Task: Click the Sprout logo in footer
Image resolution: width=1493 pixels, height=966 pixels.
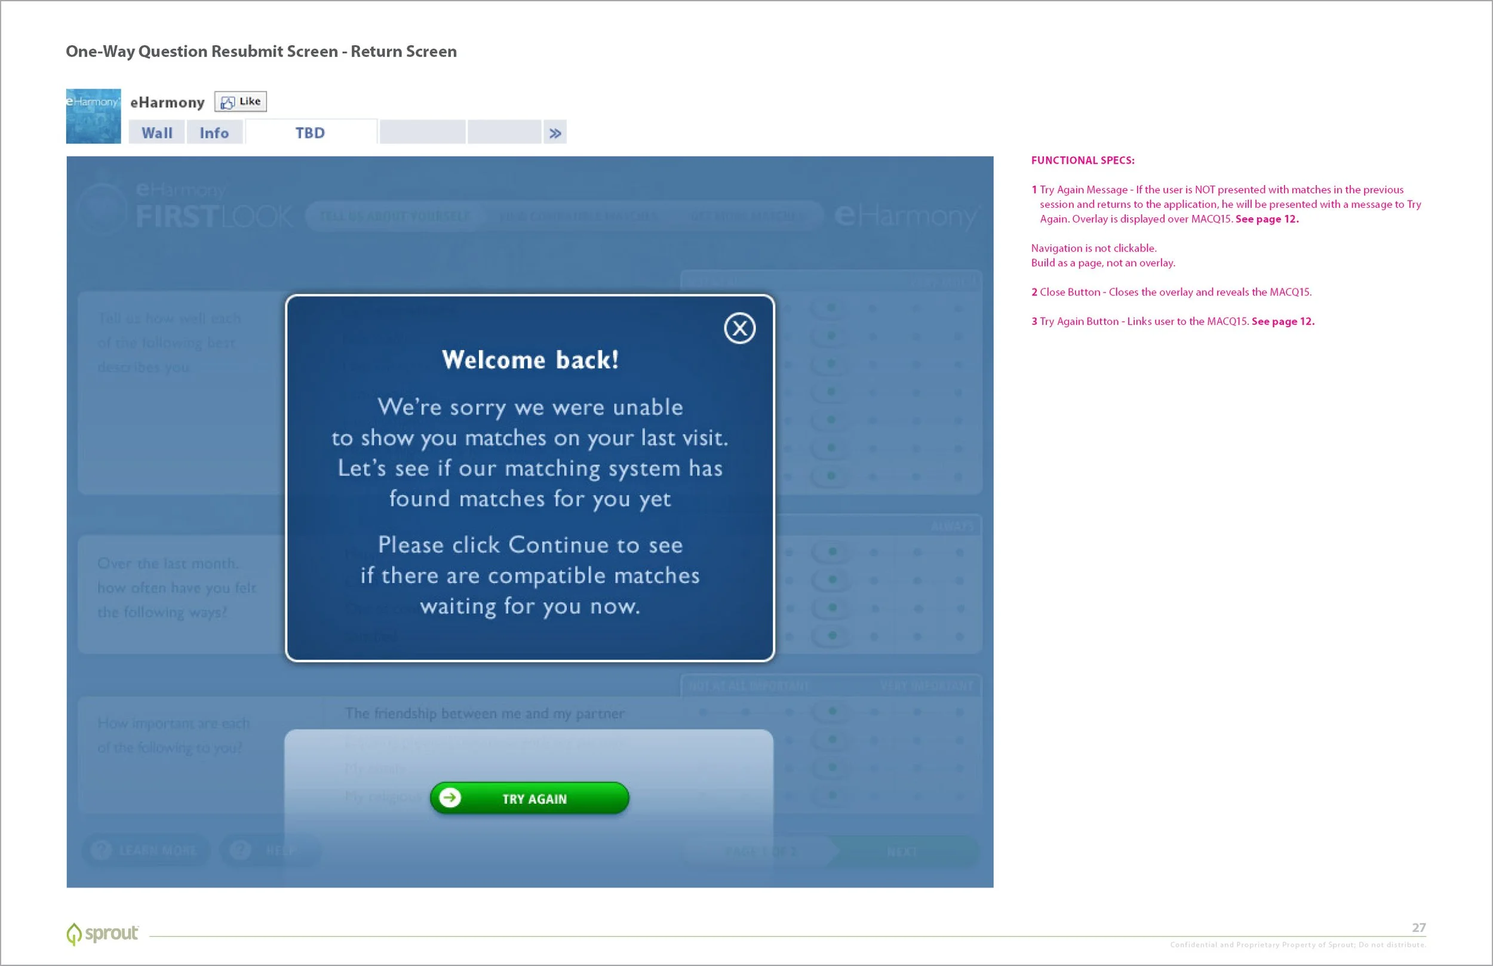Action: [102, 933]
